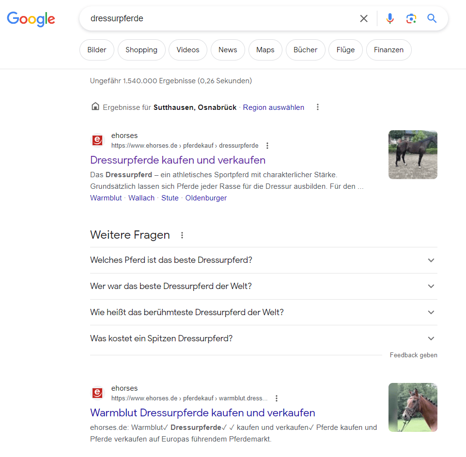Click the home icon next to location results
The height and width of the screenshot is (457, 466).
coord(95,107)
